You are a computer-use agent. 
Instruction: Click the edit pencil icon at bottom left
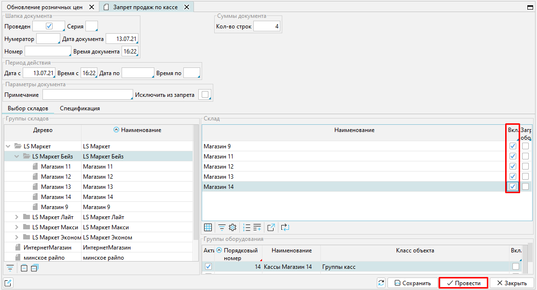pyautogui.click(x=8, y=283)
